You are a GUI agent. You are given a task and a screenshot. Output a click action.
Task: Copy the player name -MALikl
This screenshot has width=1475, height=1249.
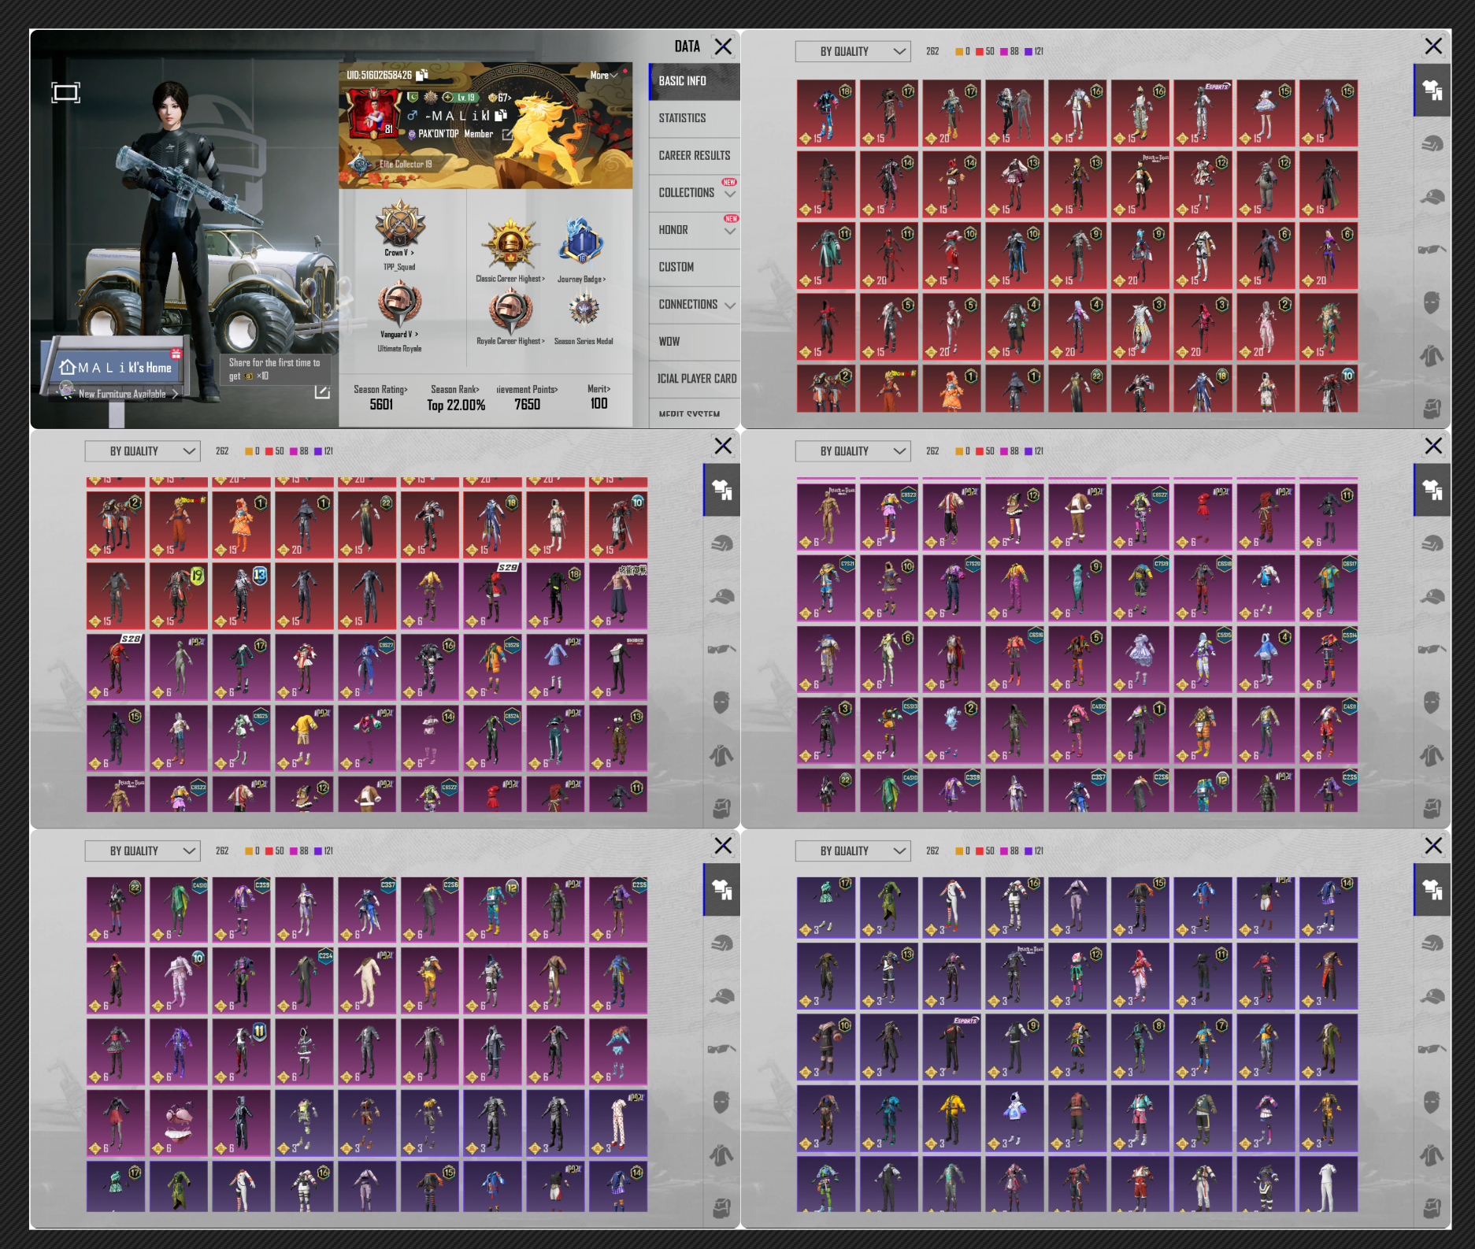click(501, 115)
